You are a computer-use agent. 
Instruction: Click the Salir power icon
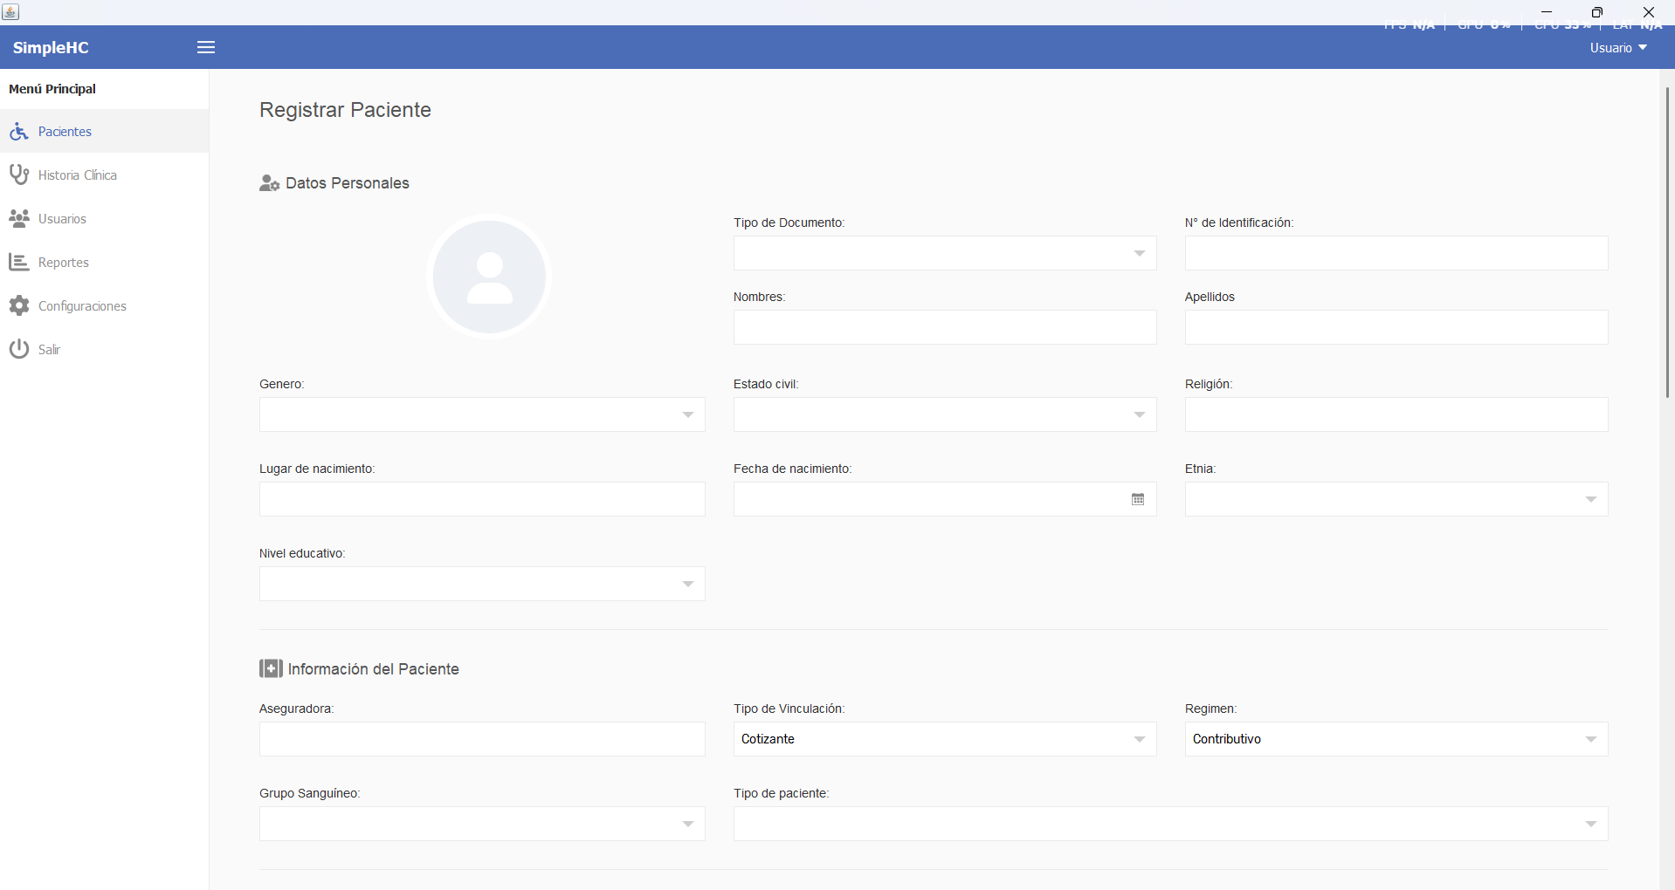[19, 350]
